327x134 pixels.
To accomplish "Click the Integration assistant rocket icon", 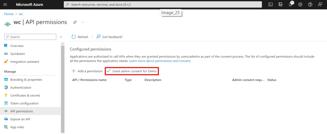I will (x=6, y=62).
